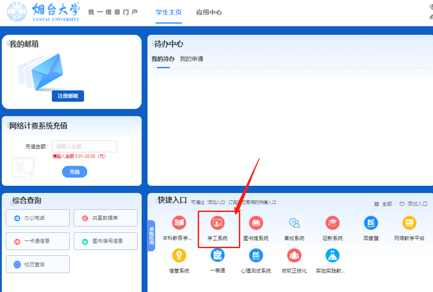Click 添加入口 to add shortcut
Viewport: 433px width, 292px height.
coord(413,204)
